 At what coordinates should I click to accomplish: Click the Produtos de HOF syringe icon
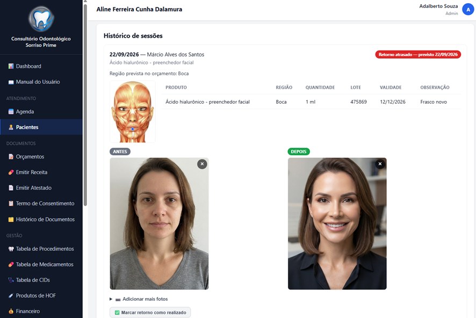pyautogui.click(x=11, y=295)
